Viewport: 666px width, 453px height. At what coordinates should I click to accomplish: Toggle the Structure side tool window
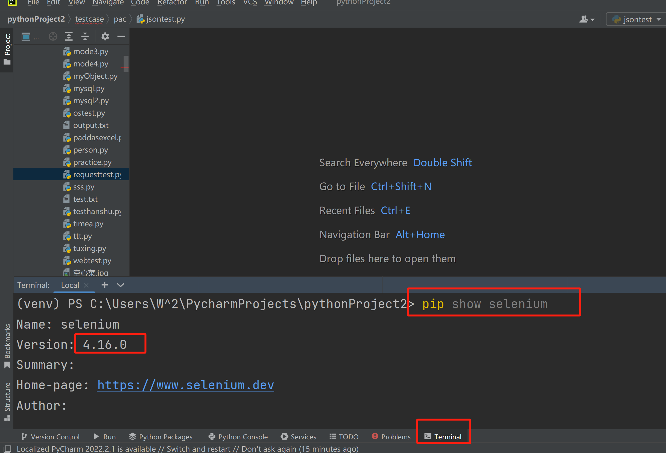[x=7, y=401]
